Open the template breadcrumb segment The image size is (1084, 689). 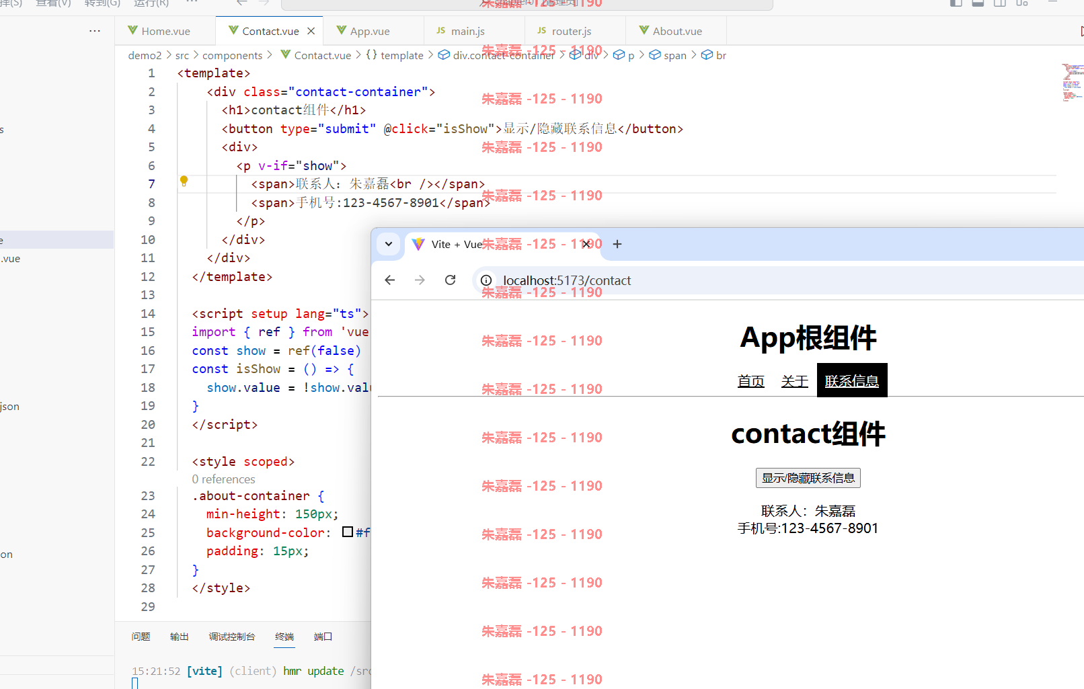(402, 55)
